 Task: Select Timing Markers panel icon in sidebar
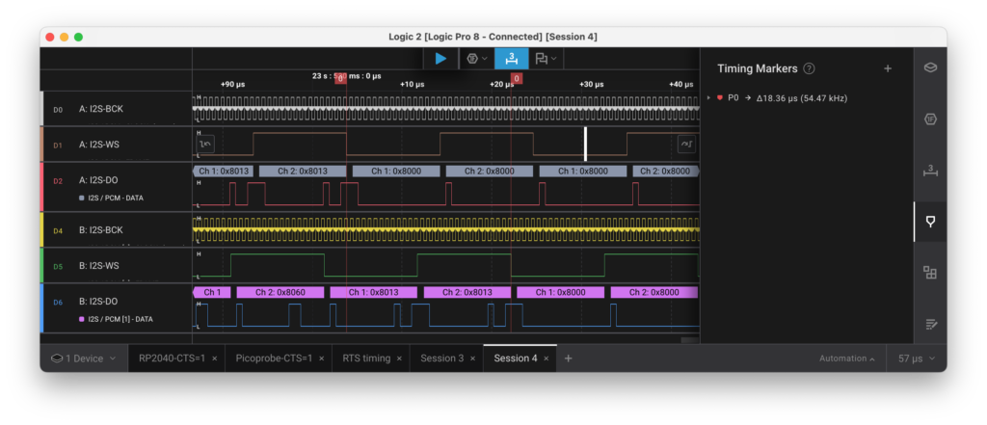[930, 221]
